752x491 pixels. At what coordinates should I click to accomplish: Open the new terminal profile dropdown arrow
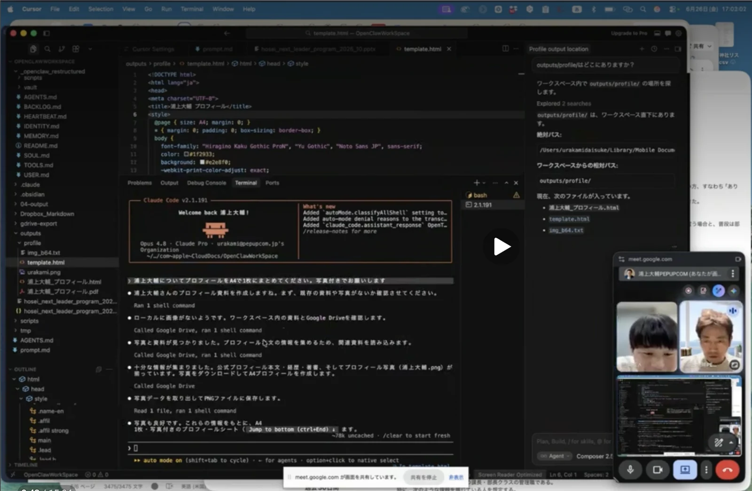coord(484,183)
